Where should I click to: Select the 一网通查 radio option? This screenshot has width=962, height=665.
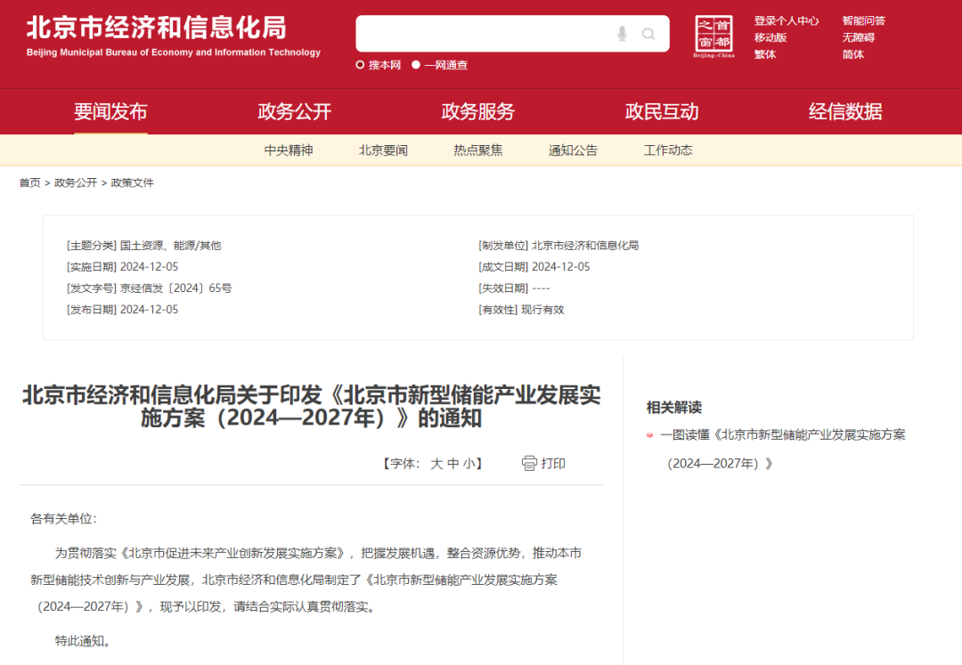(x=416, y=65)
